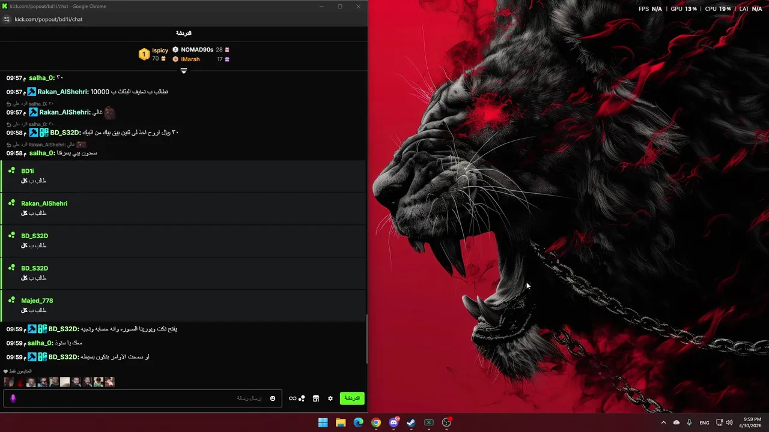Click the green الدردشة send button
This screenshot has width=769, height=432.
[352, 398]
